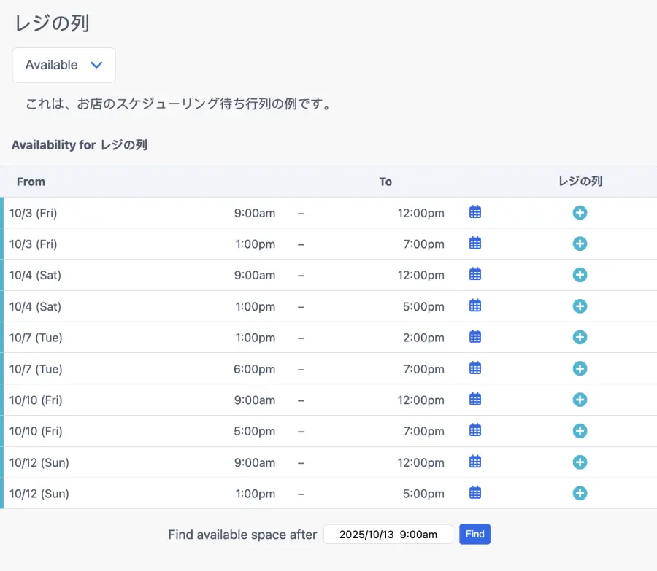Open calendar for 10/10 (Fri) 9:00am row
This screenshot has width=657, height=571.
(475, 399)
